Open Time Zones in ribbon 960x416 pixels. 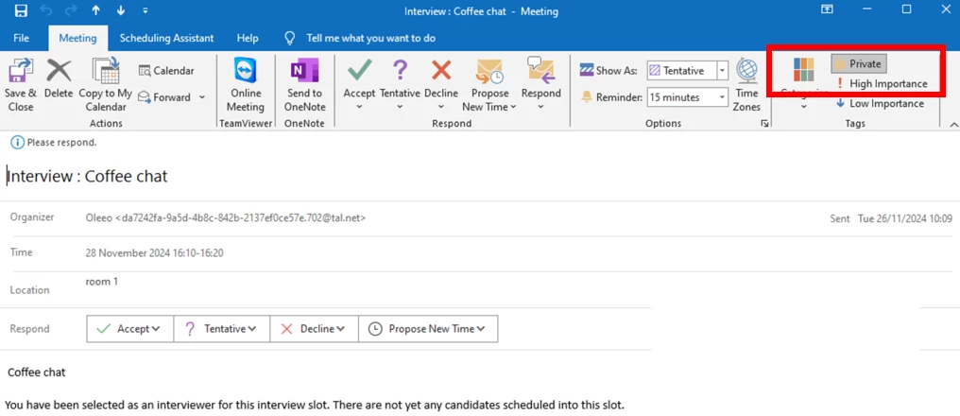(x=746, y=74)
